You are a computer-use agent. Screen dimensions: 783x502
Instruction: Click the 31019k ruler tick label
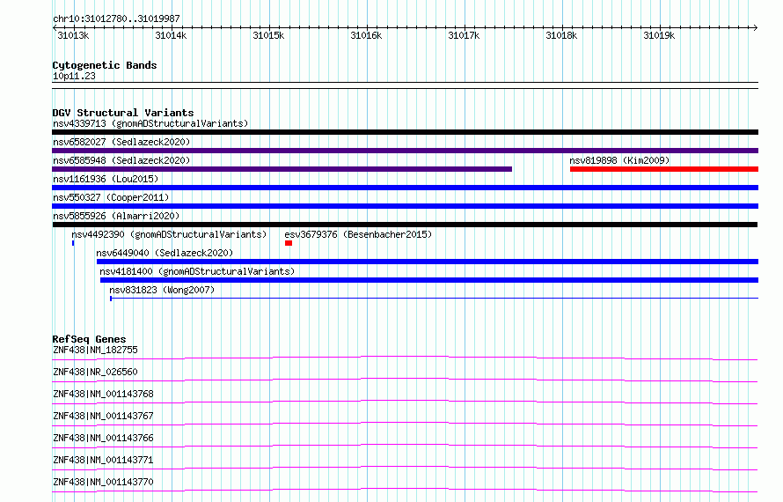click(x=659, y=35)
